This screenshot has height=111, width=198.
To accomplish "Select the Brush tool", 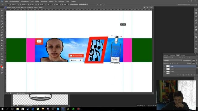I will click(2, 30).
